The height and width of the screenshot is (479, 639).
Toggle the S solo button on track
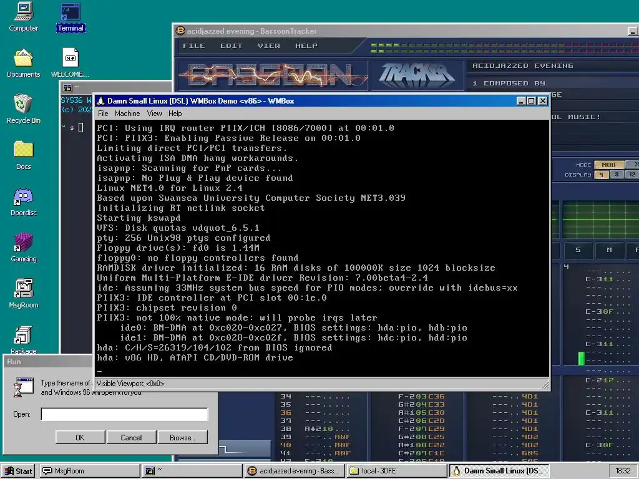click(x=578, y=249)
